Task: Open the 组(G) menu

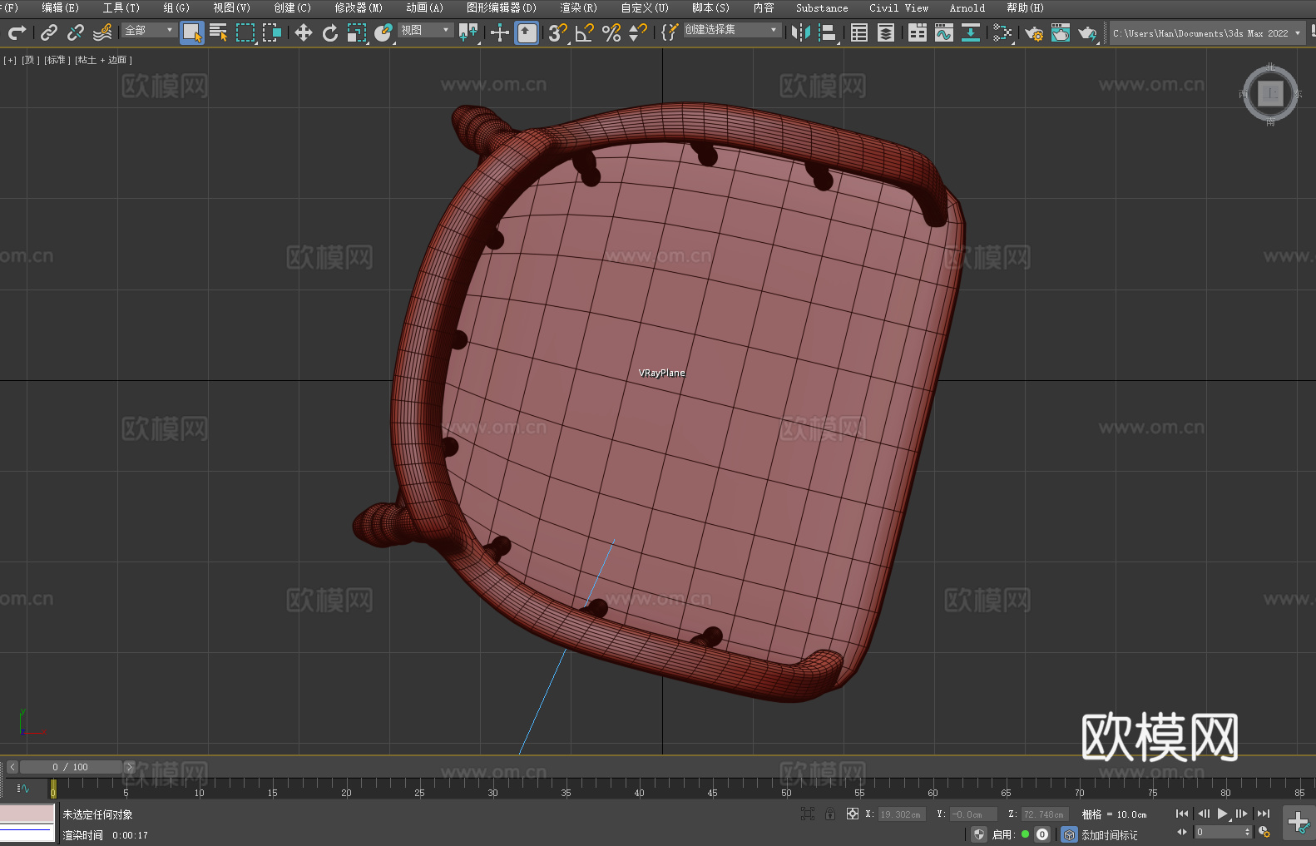Action: 176,7
